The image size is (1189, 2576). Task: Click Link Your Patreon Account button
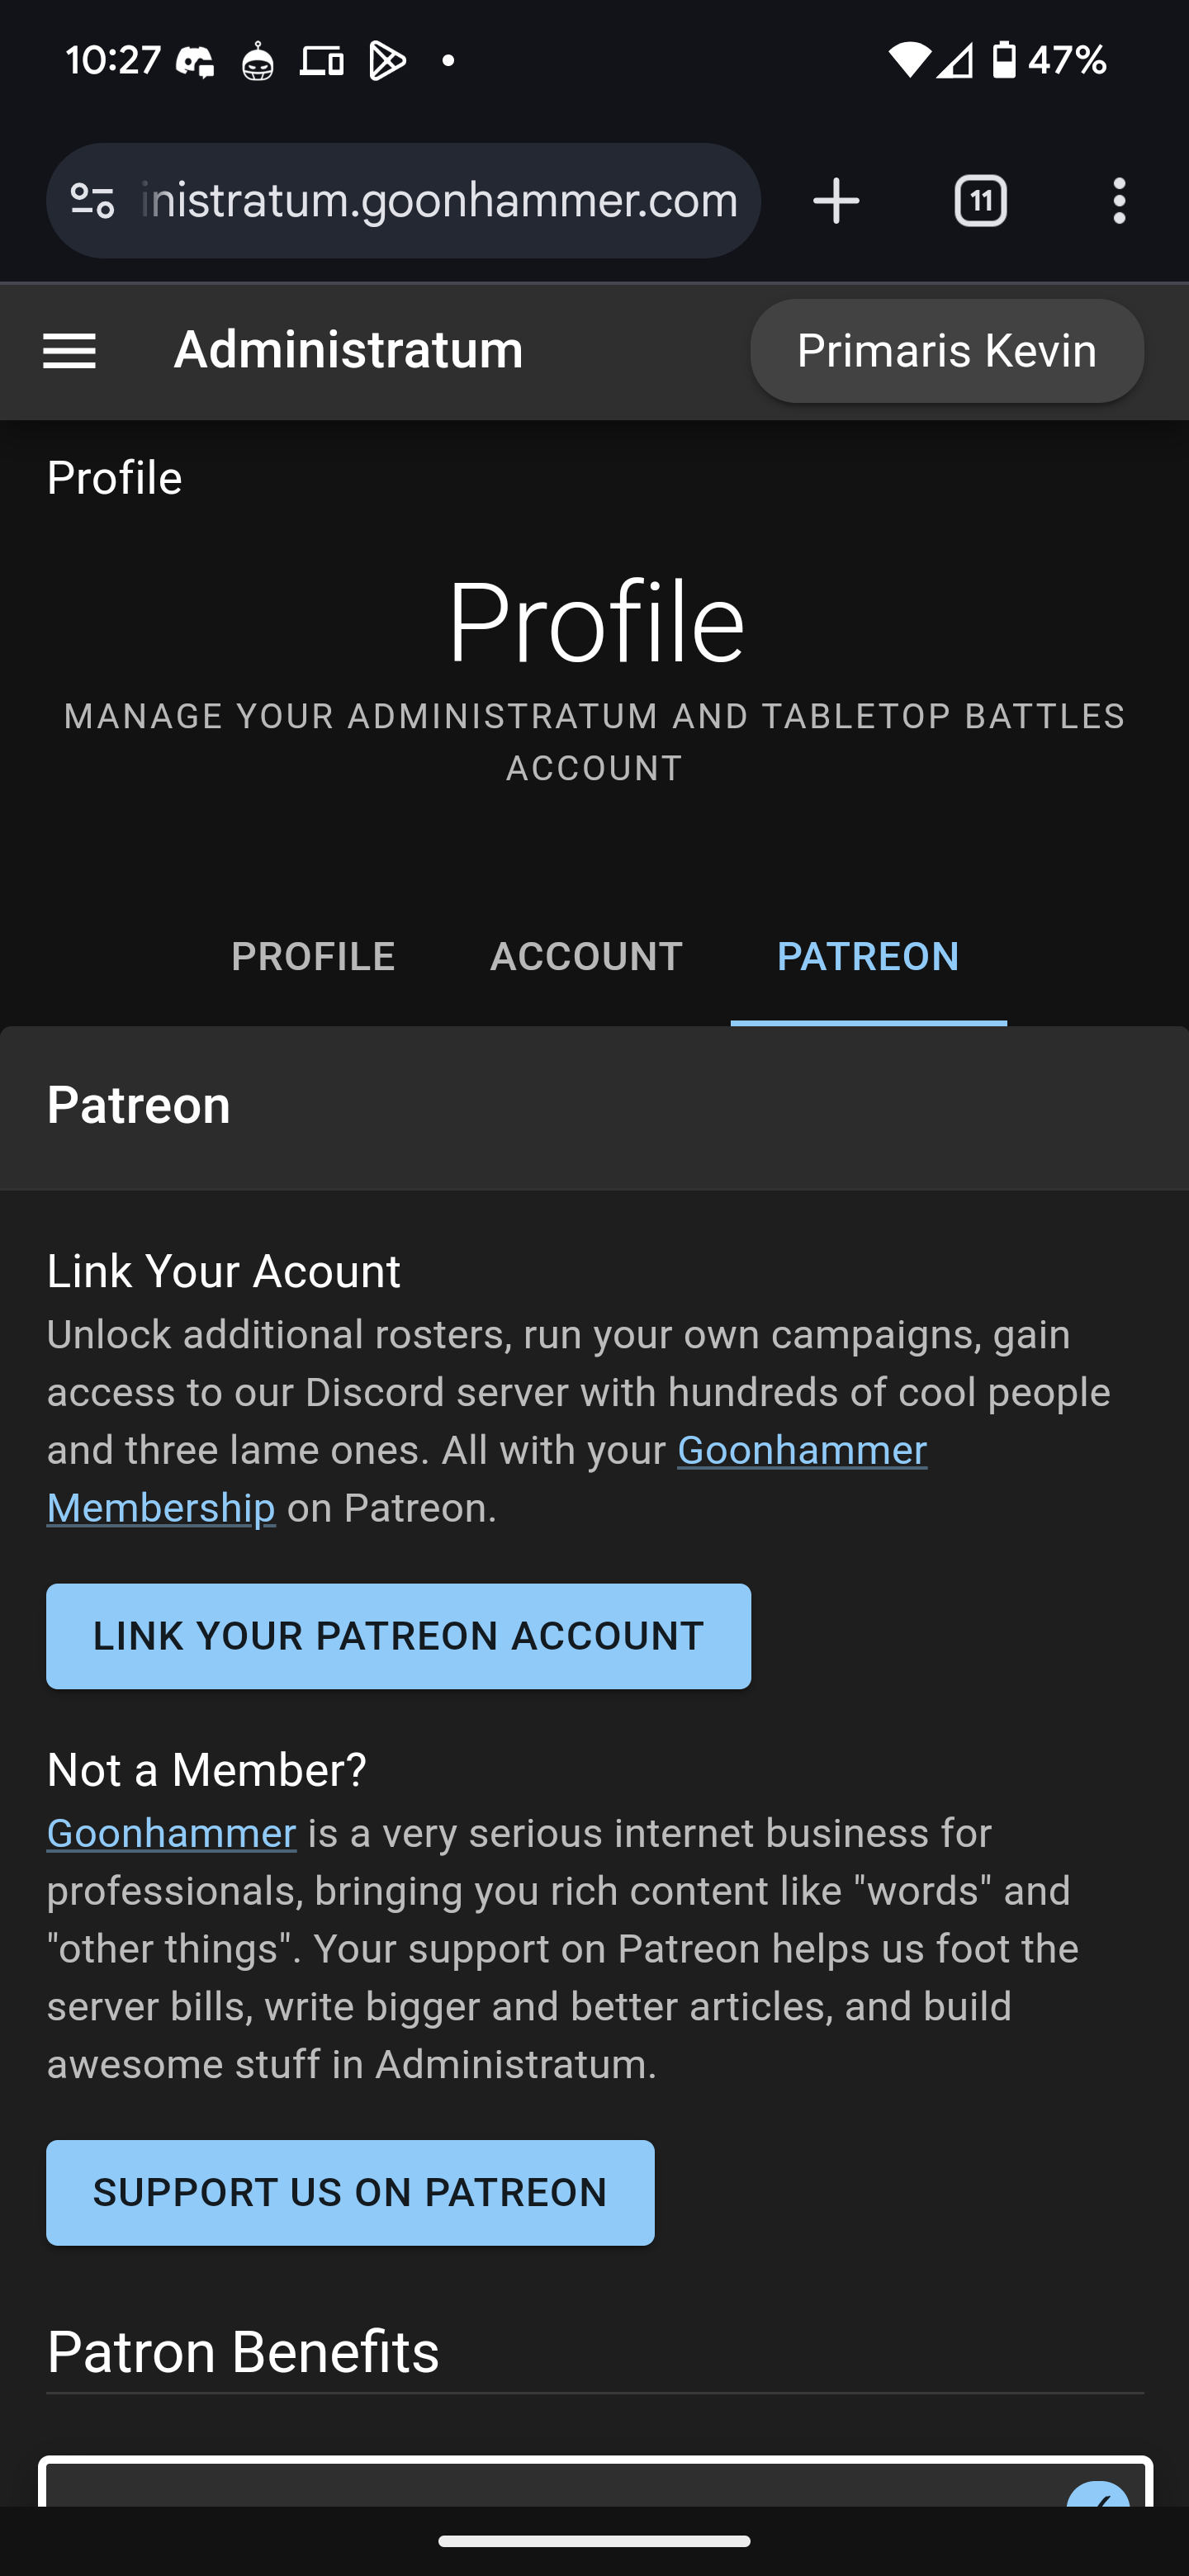pos(398,1636)
